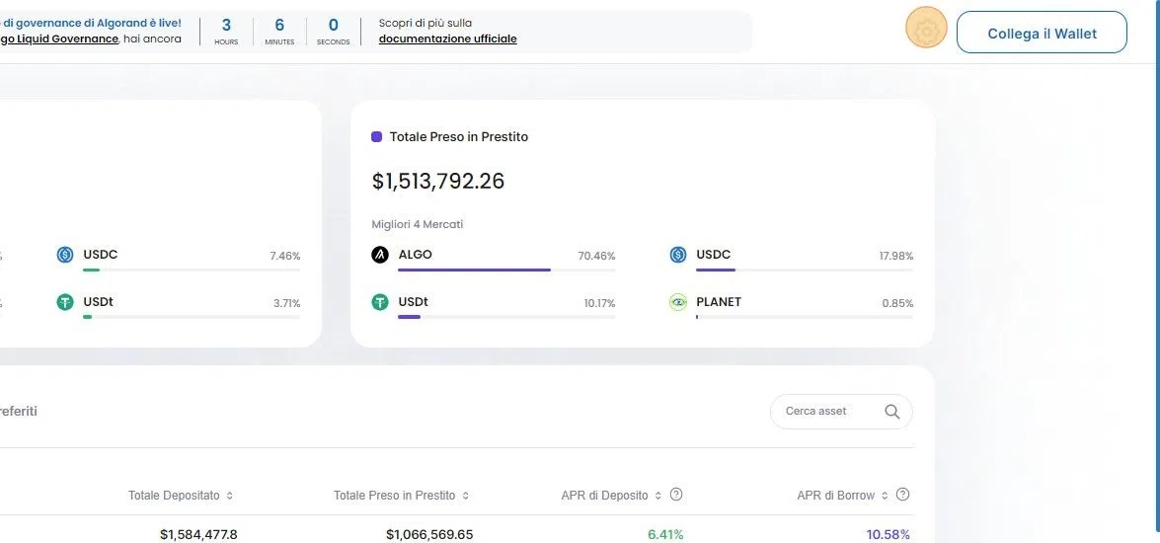This screenshot has height=543, width=1160.
Task: Click the USDC icon in borrowed markets
Action: [678, 255]
